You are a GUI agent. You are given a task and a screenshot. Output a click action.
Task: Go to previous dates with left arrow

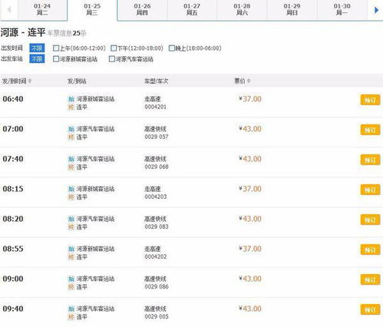[9, 10]
